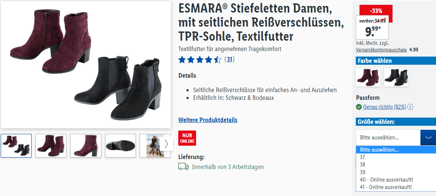Open the Versandkostenpauschale link

coord(381,50)
